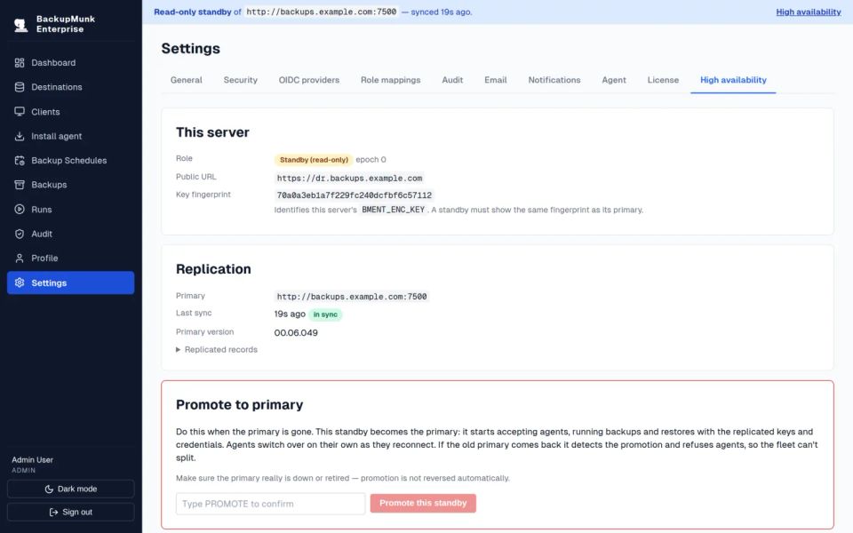
Task: Toggle the Dark mode button
Action: pyautogui.click(x=71, y=489)
